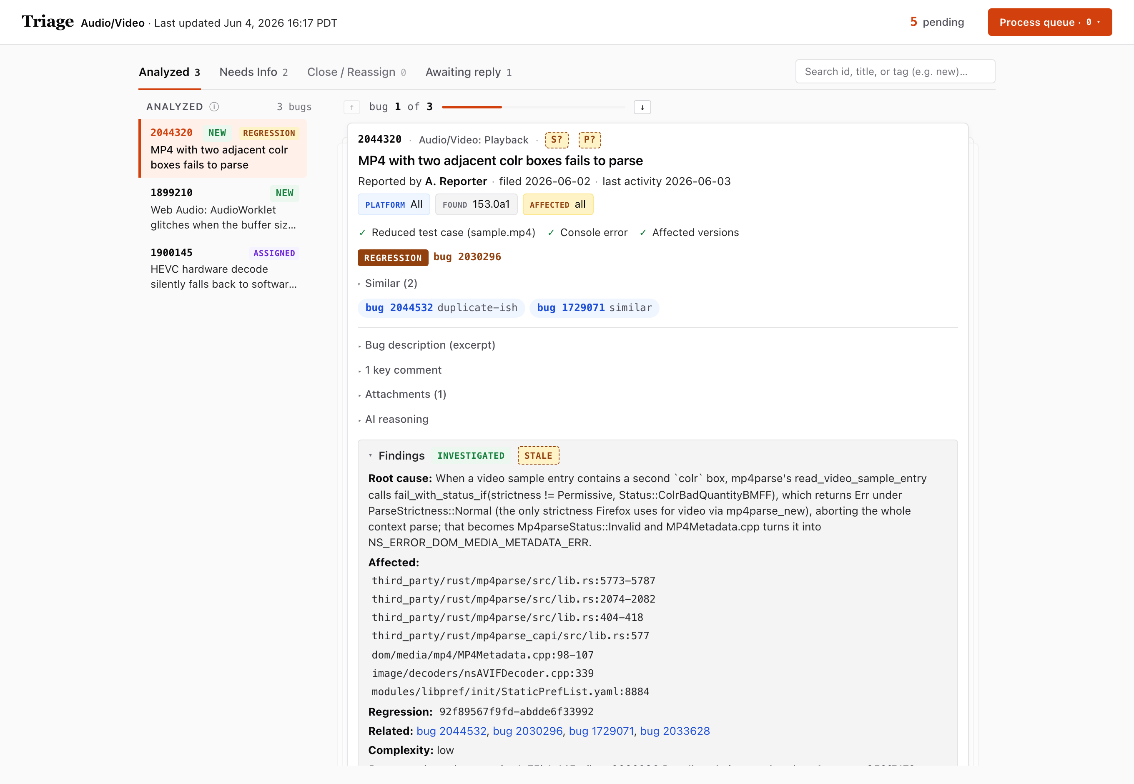Click the Complexity: low line
Screen dimensions: 1134x784
tap(411, 750)
